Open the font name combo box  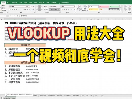[17, 7]
